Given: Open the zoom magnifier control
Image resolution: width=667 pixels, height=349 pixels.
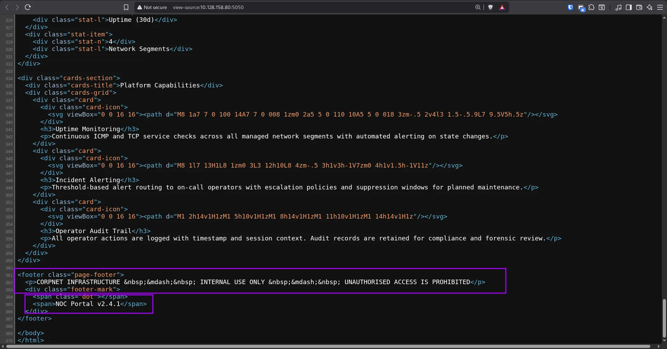Looking at the screenshot, I should tap(478, 7).
